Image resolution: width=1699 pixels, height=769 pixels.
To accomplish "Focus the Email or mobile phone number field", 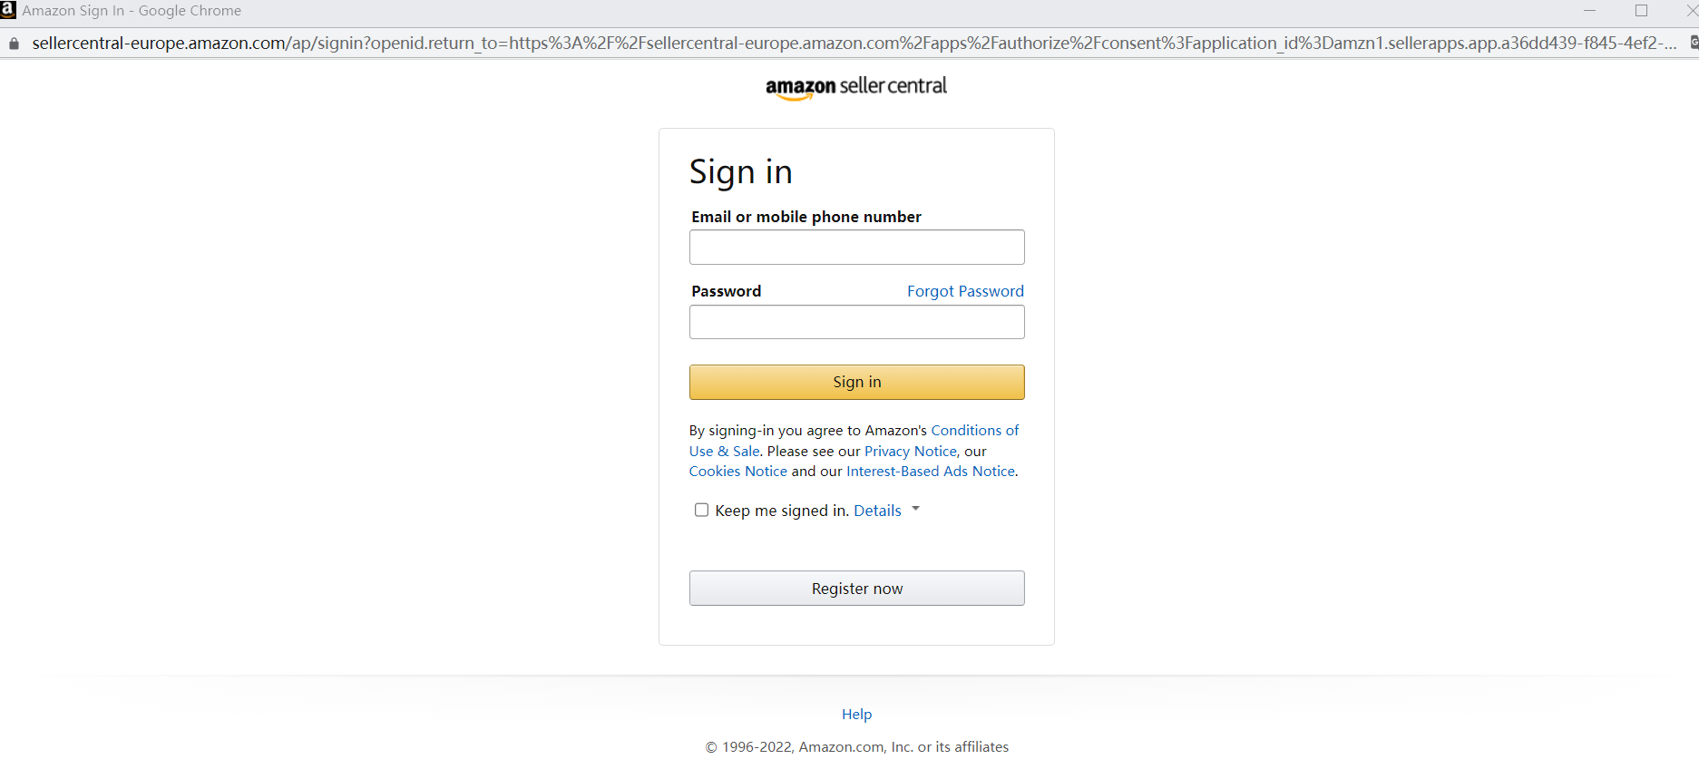I will pyautogui.click(x=856, y=247).
